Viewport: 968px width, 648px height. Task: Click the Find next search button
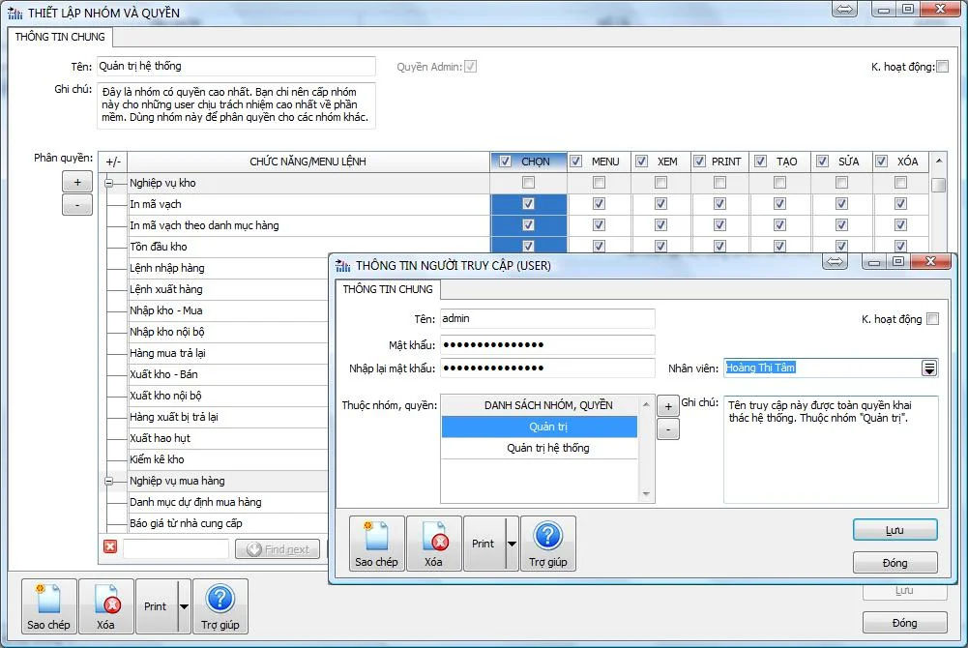278,549
